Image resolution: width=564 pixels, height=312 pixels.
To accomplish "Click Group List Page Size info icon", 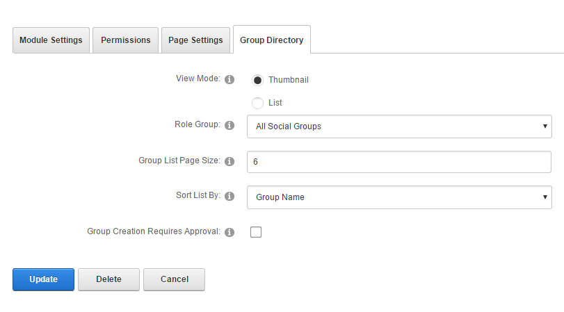I will pos(229,161).
